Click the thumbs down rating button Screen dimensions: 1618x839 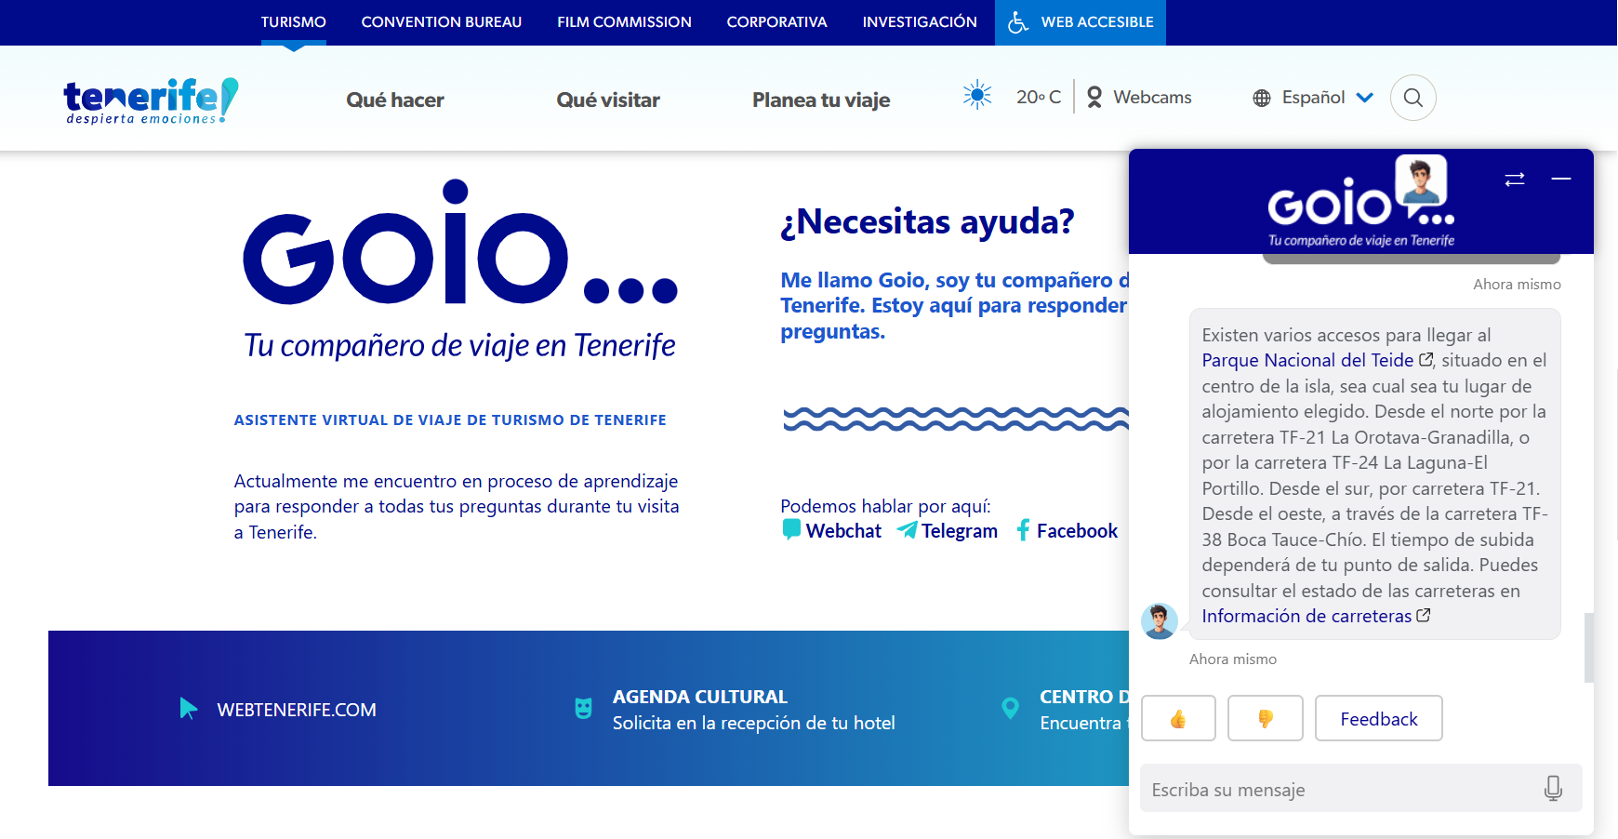click(1265, 718)
